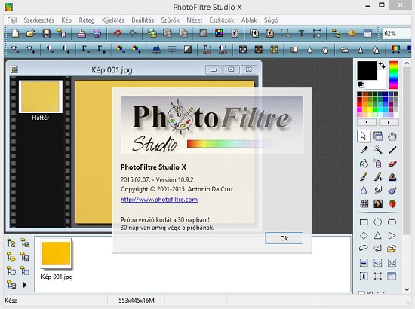The image size is (415, 309).
Task: Increase brightness with sun plus icon
Action: pyautogui.click(x=31, y=49)
